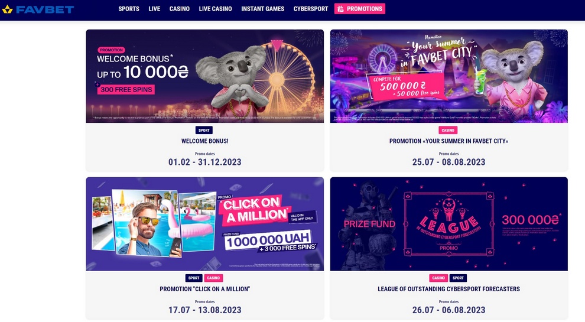The image size is (585, 322).
Task: Open Promotion "Click on a Million" title link
Action: point(205,289)
